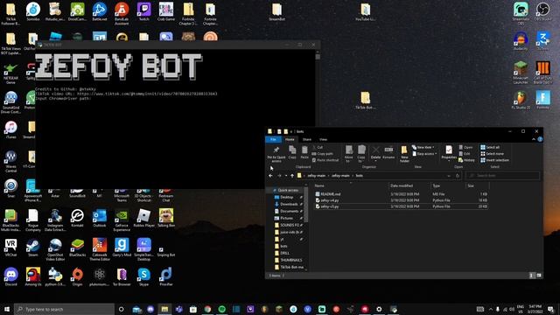Click the Move to icon in ribbon
This screenshot has width=560, height=315.
(x=348, y=154)
